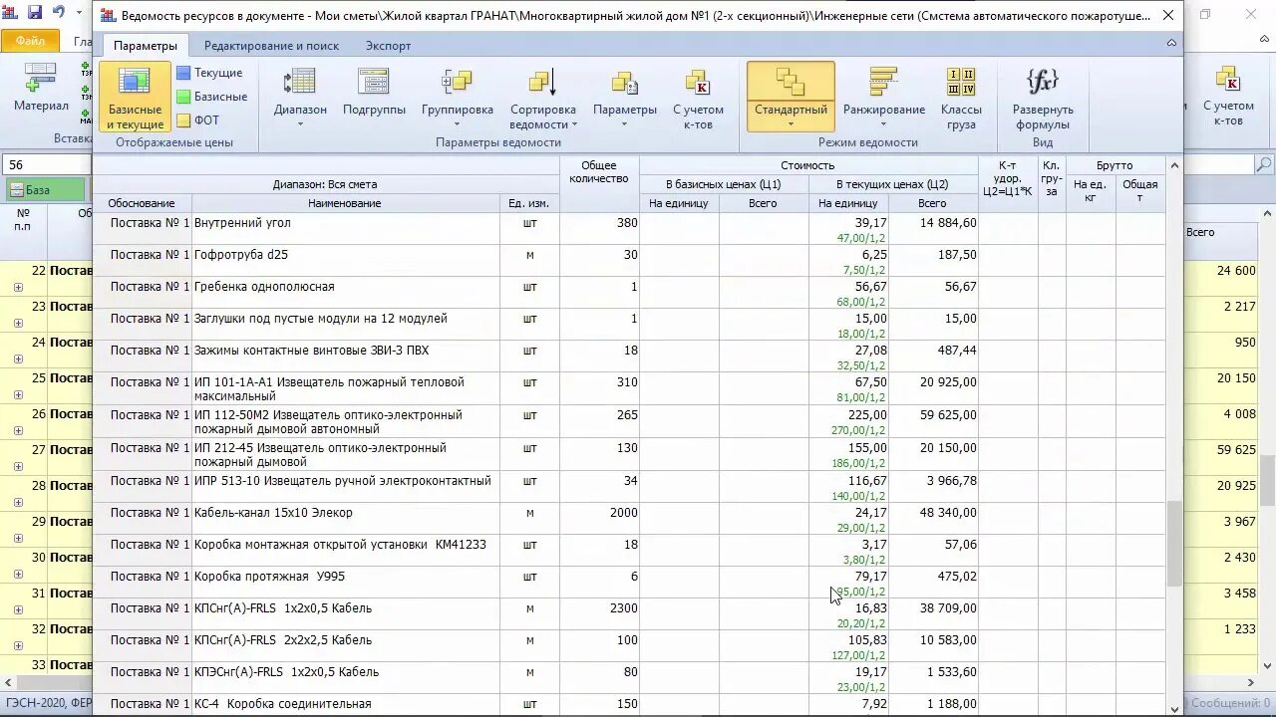Expand row 30 in background estimate
Screen dimensions: 1276x717
click(18, 575)
